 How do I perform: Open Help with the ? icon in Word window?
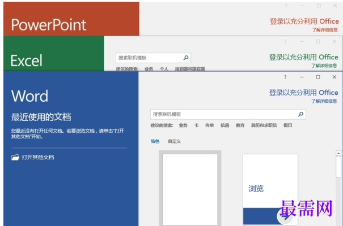tap(285, 77)
